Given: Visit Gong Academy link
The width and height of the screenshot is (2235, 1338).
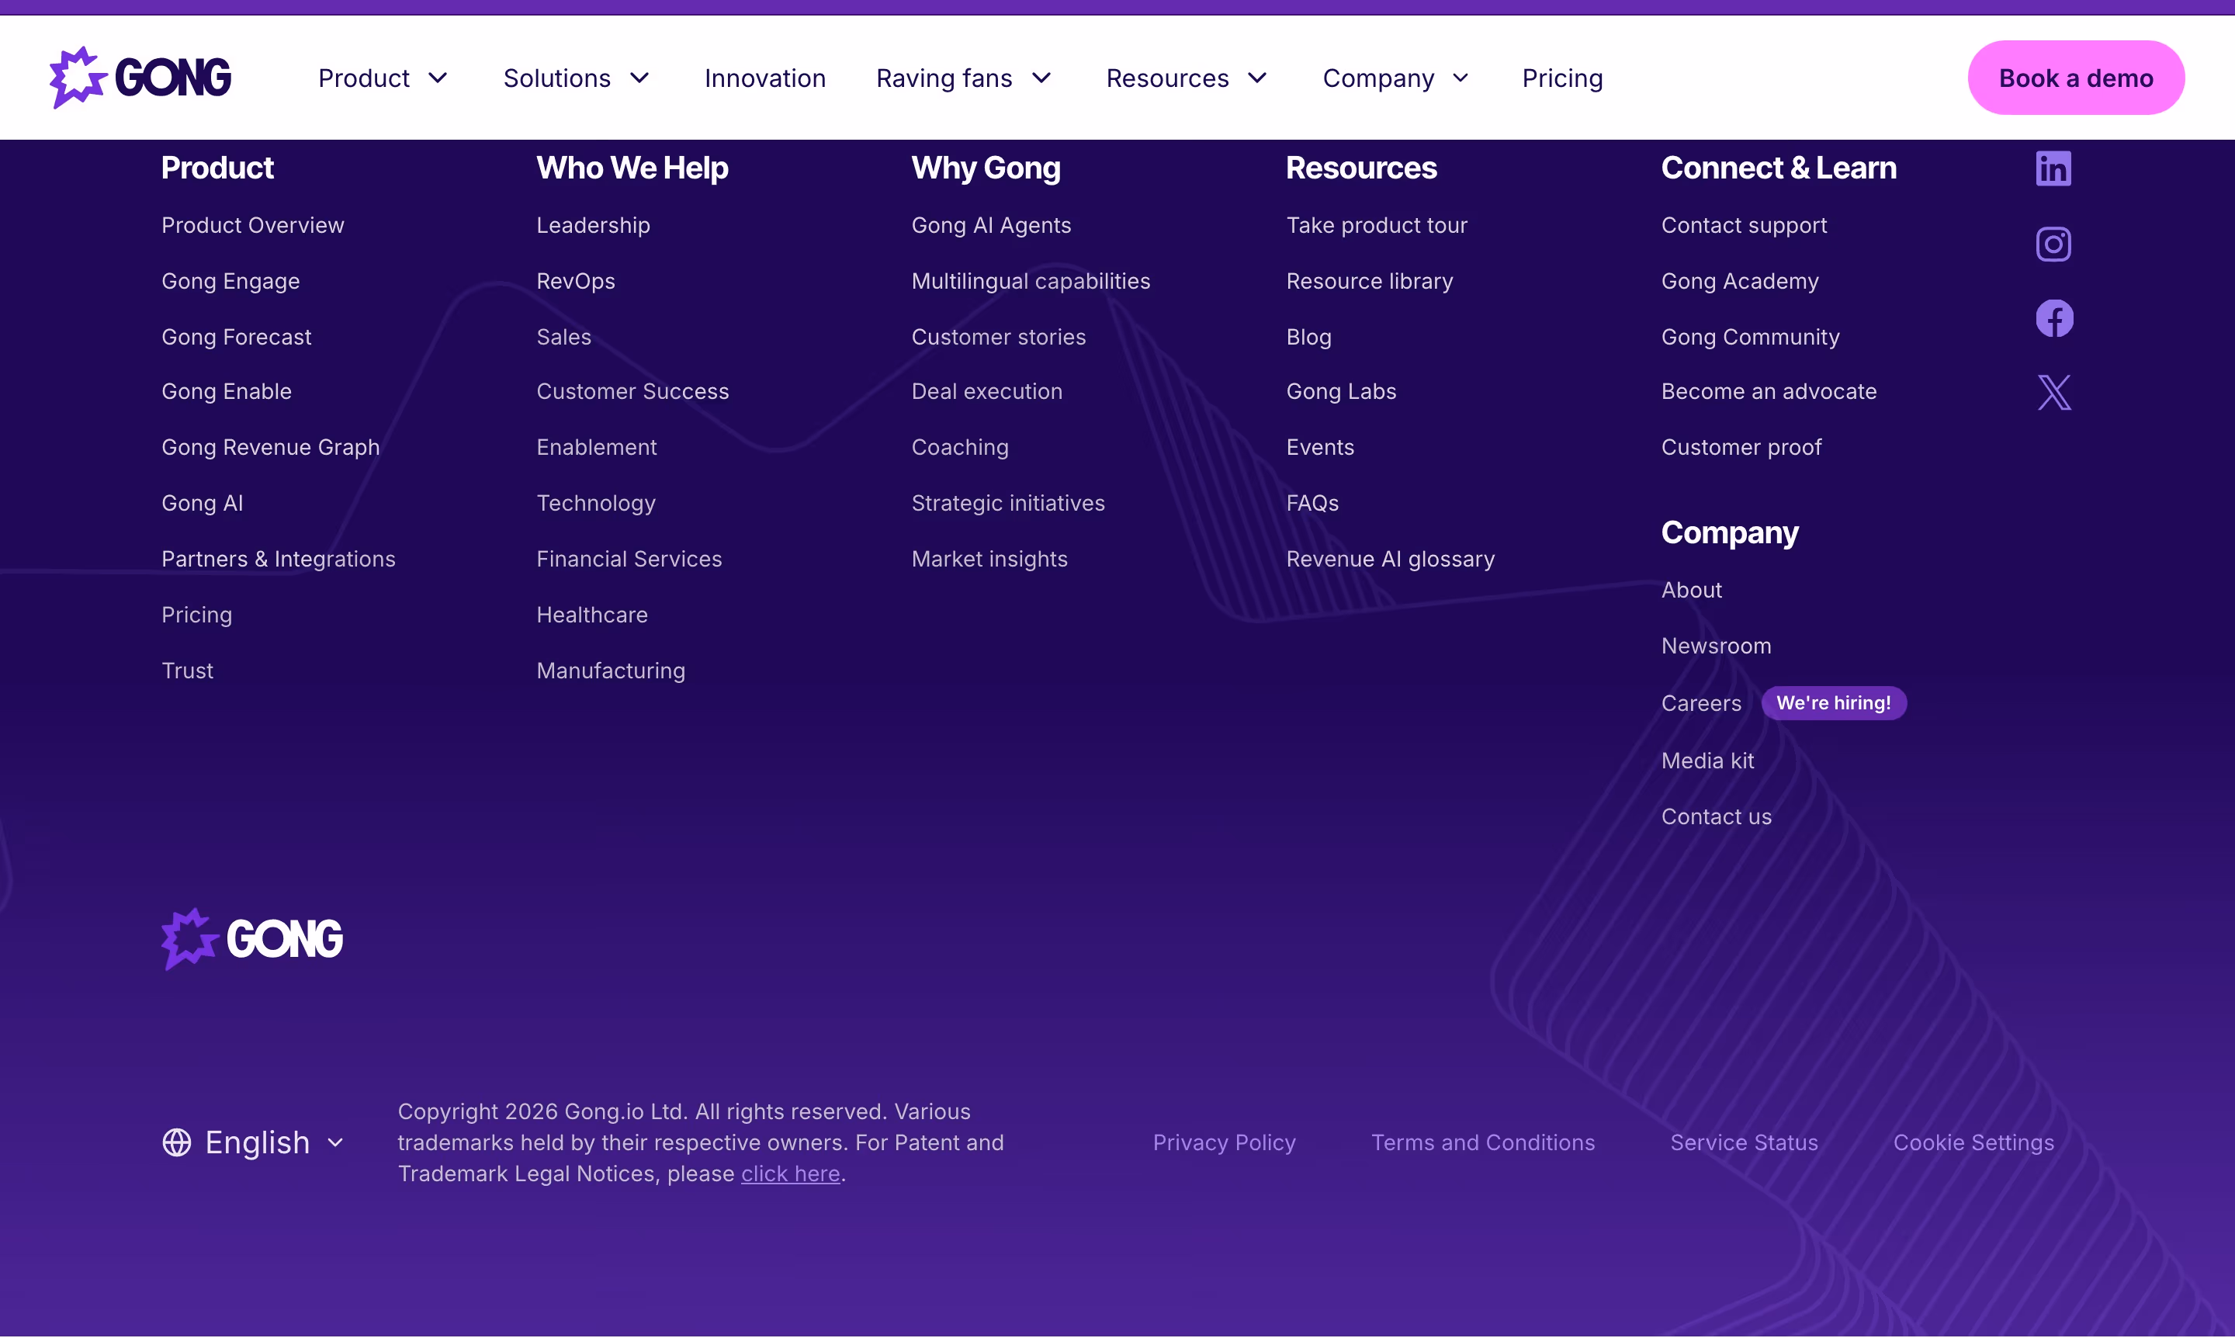Looking at the screenshot, I should pos(1740,281).
